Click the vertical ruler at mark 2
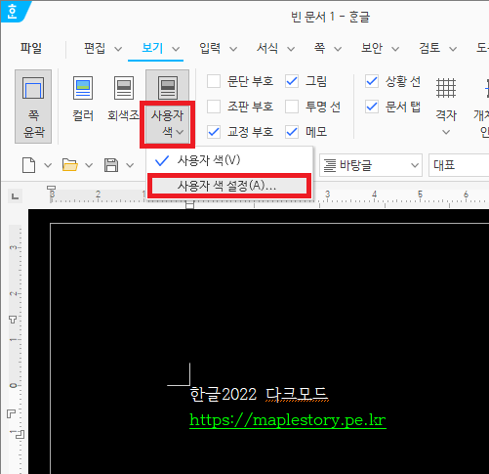This screenshot has width=489, height=474. coord(13,293)
